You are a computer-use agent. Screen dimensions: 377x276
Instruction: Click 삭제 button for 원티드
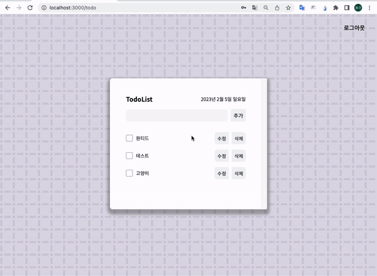coord(239,138)
